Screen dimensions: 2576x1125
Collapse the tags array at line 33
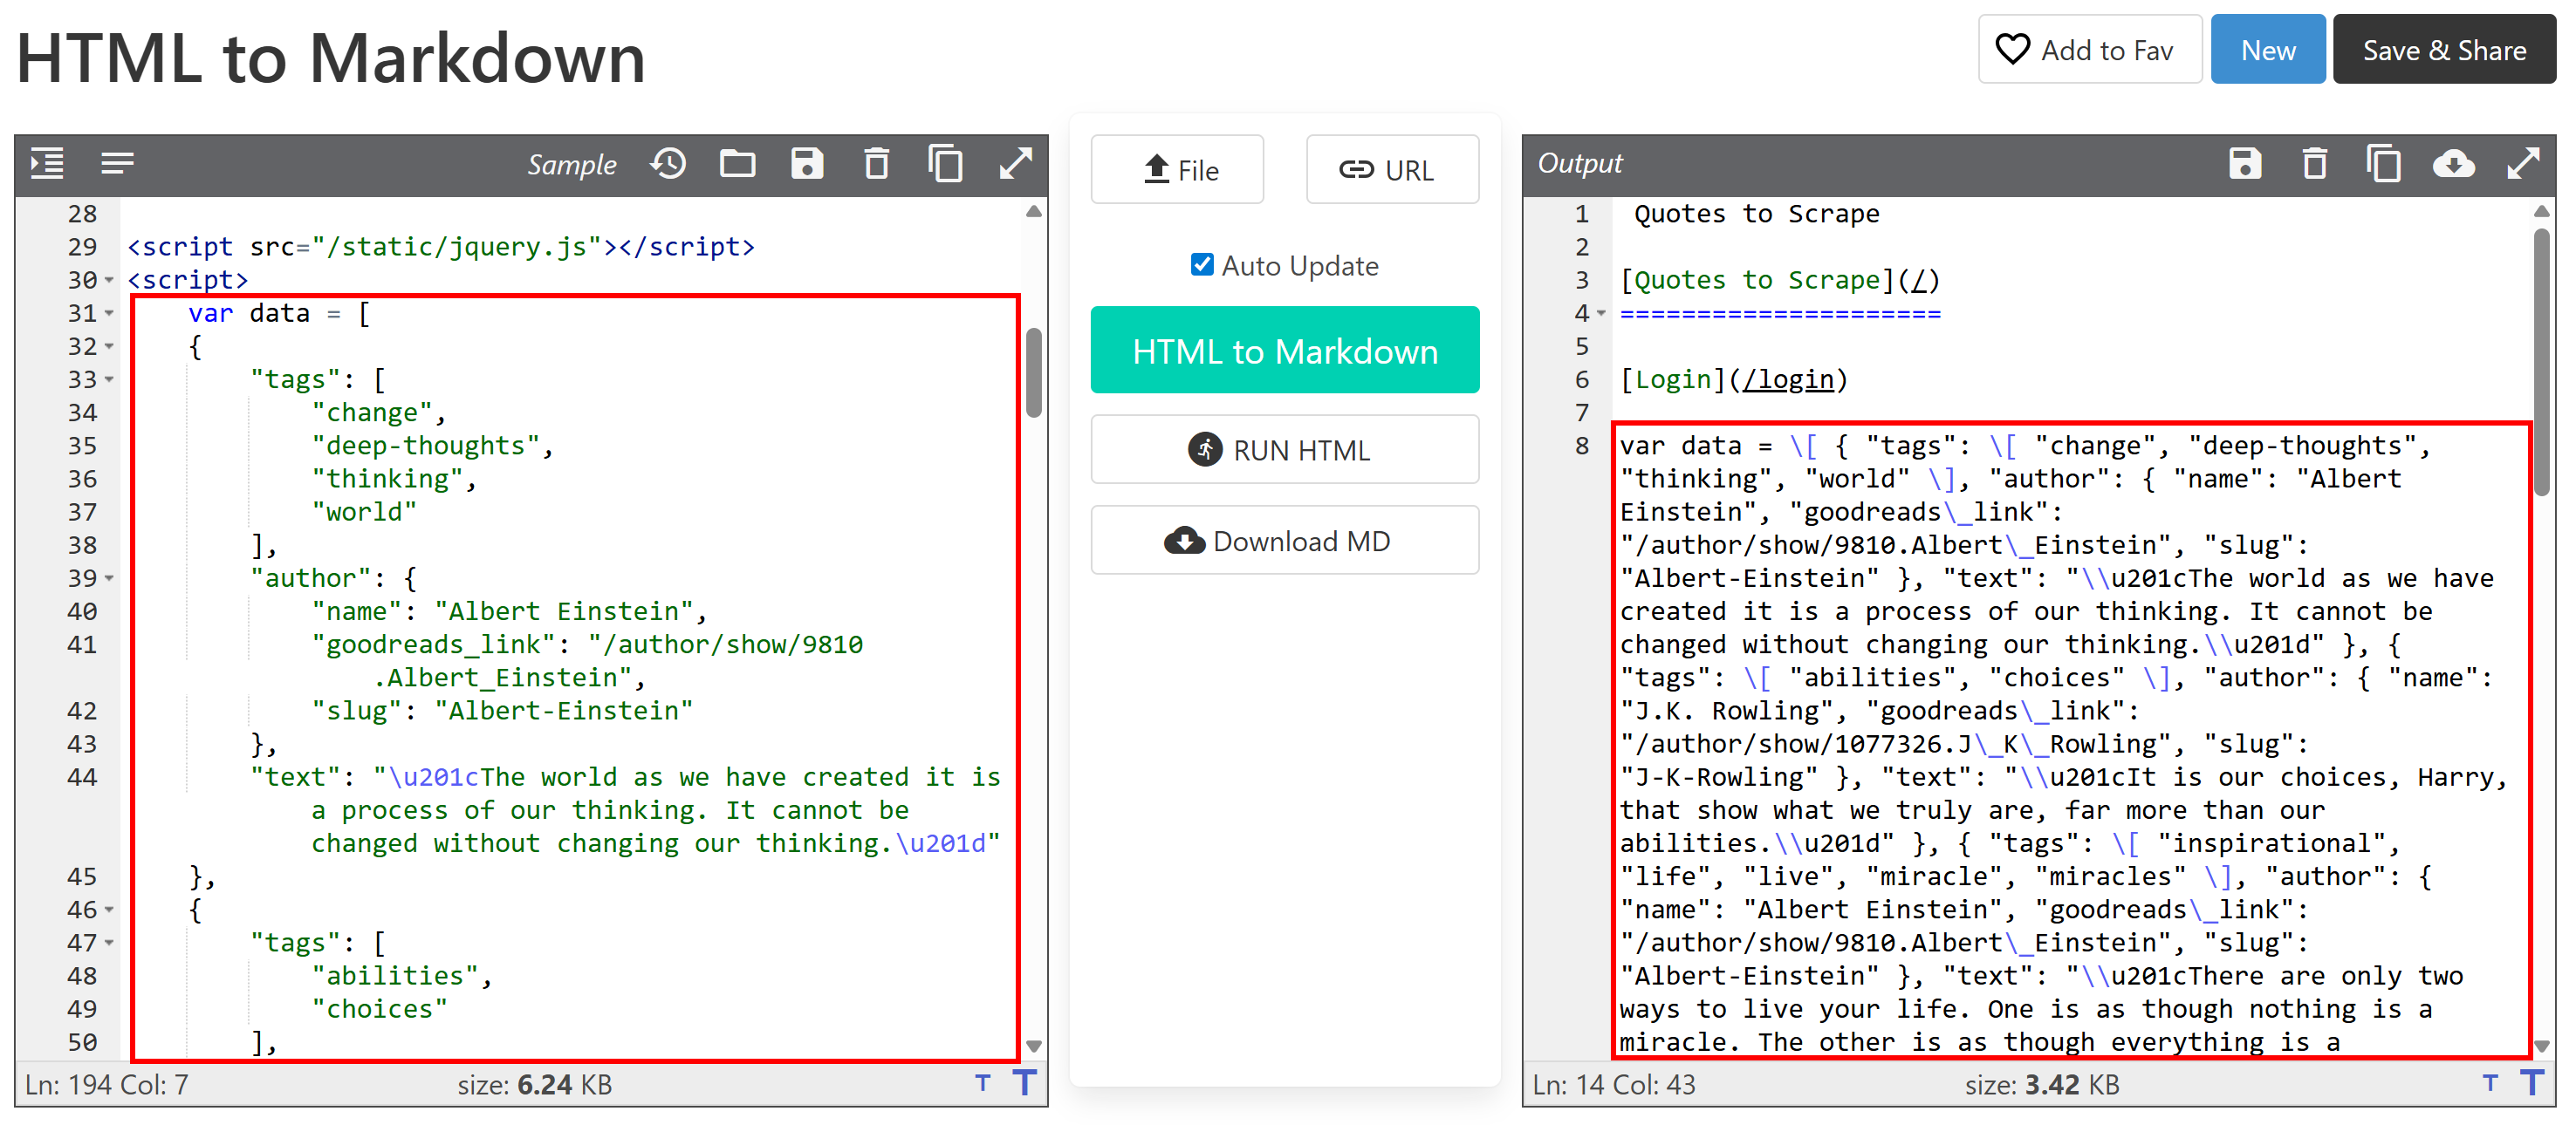click(x=108, y=378)
